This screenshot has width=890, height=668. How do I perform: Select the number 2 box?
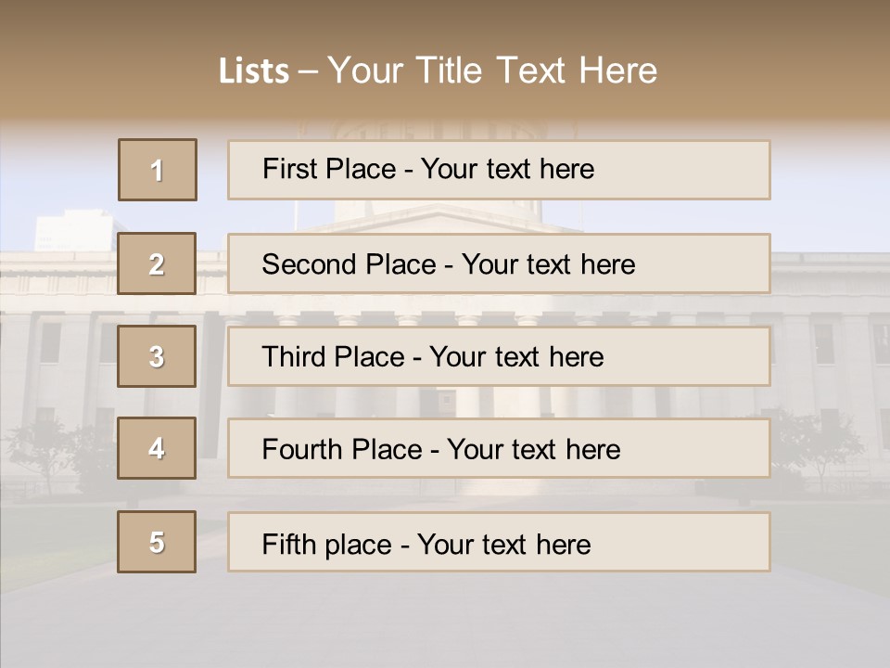[157, 263]
